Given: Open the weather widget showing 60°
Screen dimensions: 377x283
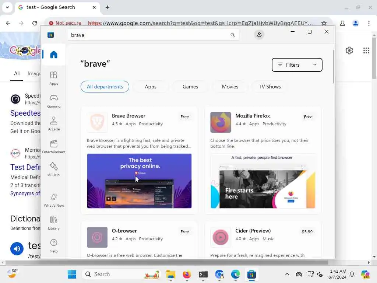Looking at the screenshot, I should pos(13,274).
